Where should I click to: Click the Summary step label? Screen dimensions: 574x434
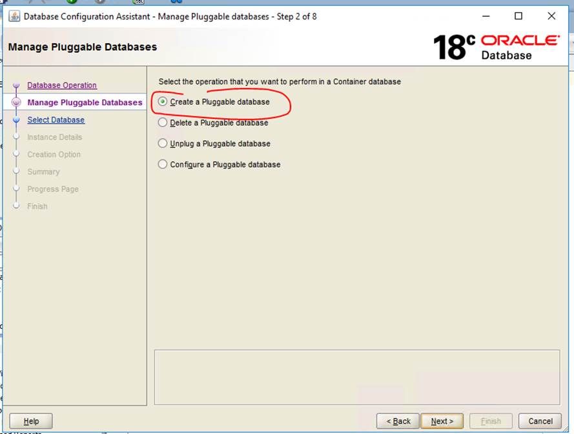pyautogui.click(x=43, y=172)
